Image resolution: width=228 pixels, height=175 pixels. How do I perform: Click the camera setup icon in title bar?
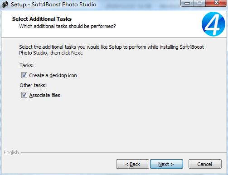[x=5, y=5]
